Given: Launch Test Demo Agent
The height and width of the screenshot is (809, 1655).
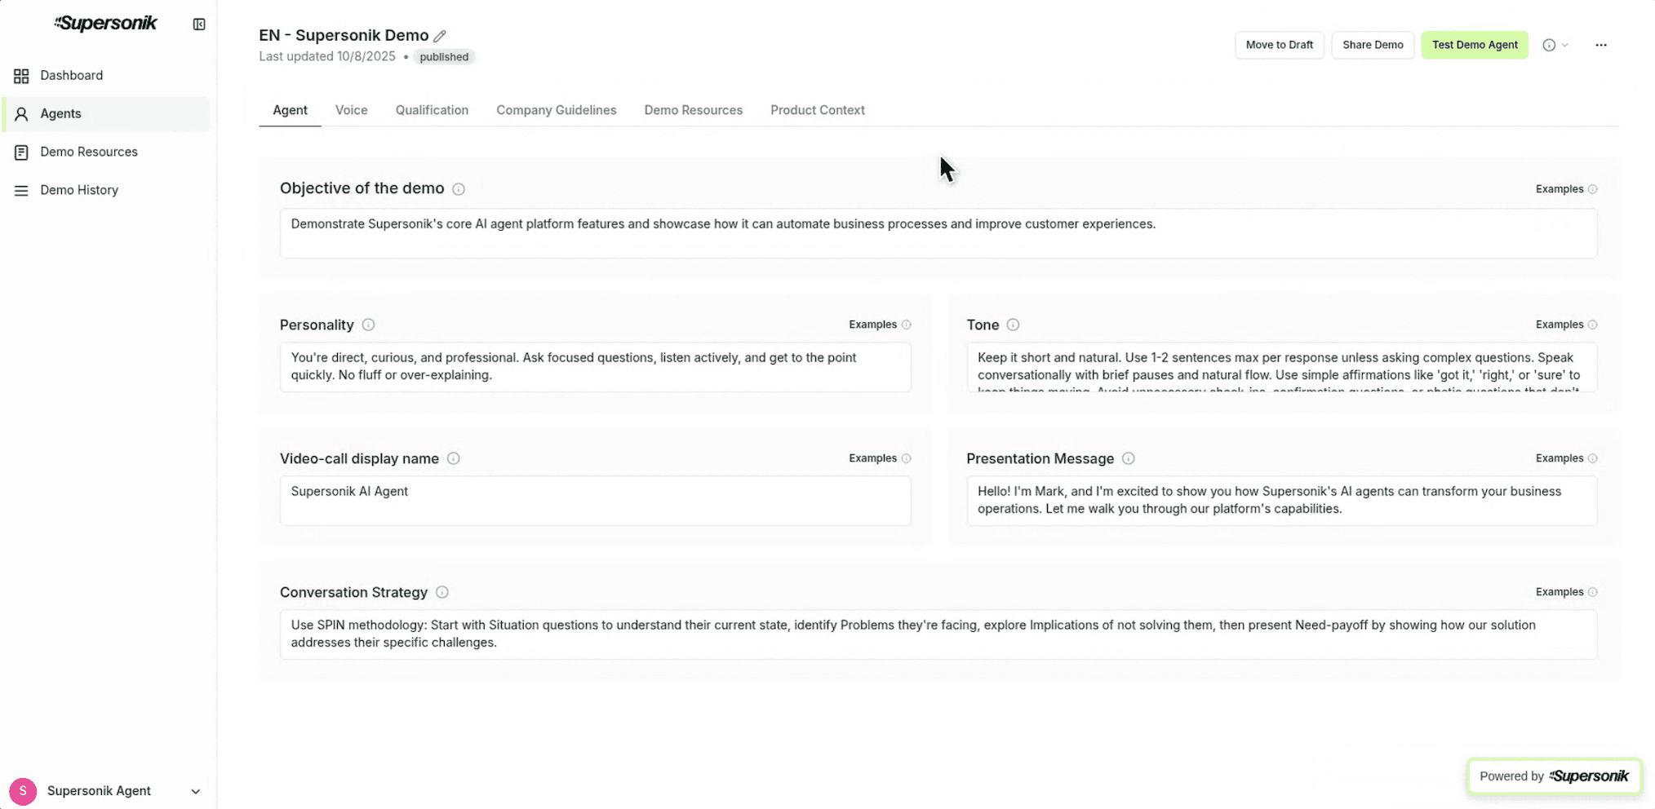Looking at the screenshot, I should coord(1475,46).
